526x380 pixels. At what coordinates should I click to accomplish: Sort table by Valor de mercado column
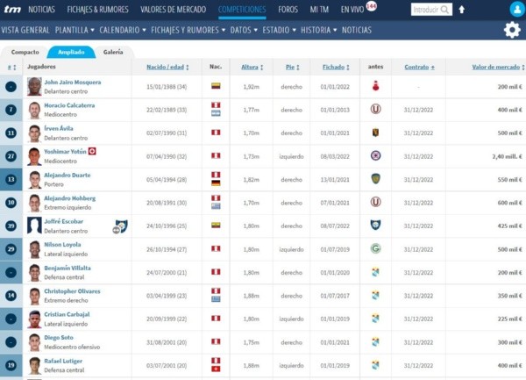click(x=498, y=68)
